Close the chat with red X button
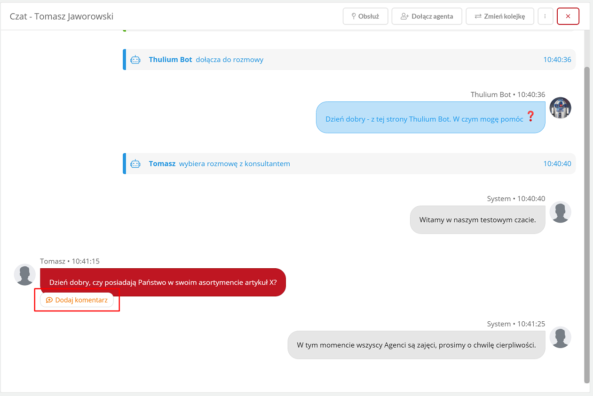Screen dimensions: 593x396 tap(568, 16)
